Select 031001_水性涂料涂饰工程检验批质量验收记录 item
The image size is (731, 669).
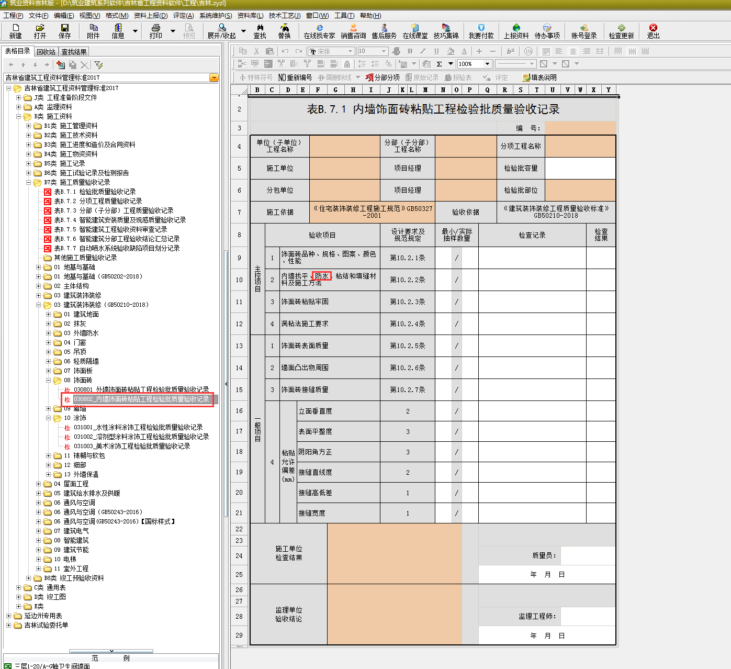[138, 427]
